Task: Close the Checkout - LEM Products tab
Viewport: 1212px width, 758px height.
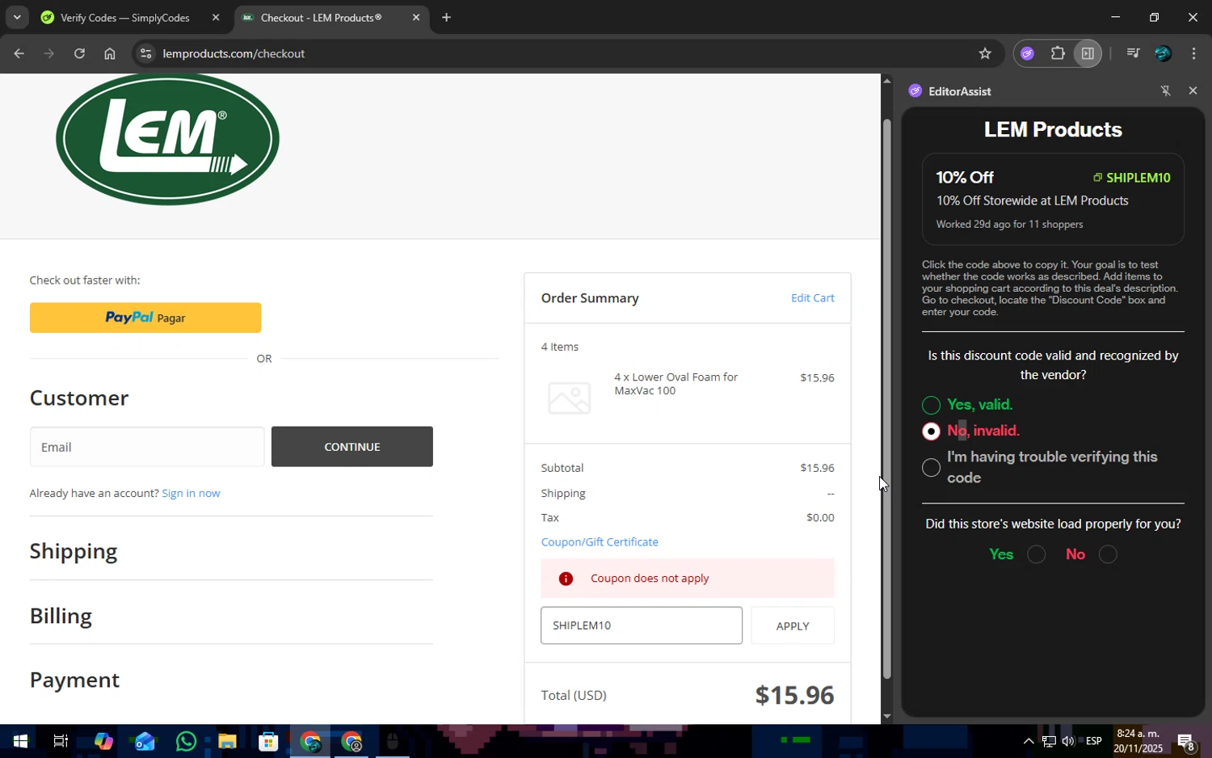Action: [416, 17]
